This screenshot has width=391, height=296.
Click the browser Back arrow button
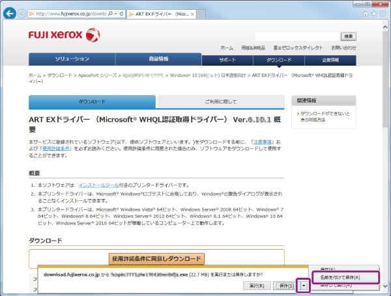coord(8,13)
